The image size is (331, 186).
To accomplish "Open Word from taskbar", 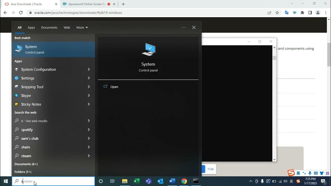I will [x=172, y=181].
